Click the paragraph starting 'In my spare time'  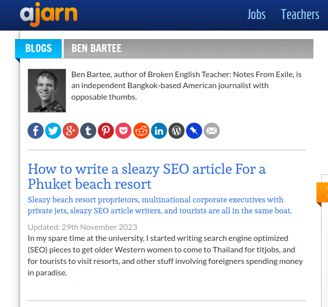tap(166, 255)
